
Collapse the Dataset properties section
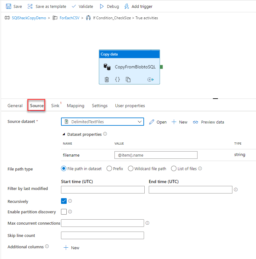coord(63,134)
